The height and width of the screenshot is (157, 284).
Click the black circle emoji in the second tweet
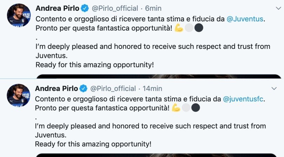click(x=196, y=108)
